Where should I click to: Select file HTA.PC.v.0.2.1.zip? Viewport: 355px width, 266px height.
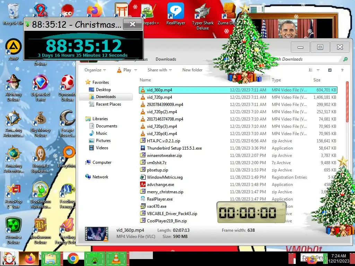click(238, 141)
